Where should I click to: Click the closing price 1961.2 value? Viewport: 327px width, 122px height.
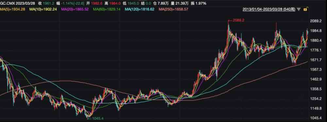click(x=49, y=3)
